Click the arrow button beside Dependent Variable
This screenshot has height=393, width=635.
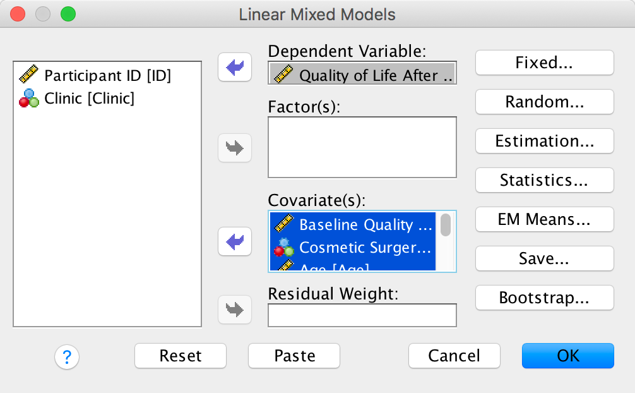235,67
